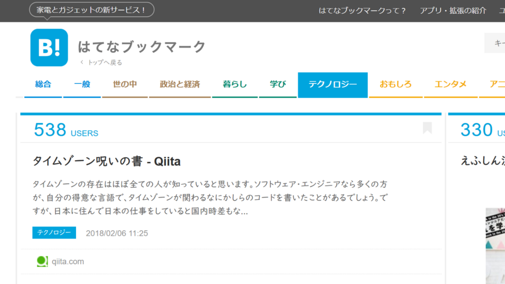Click the keyword search field
This screenshot has width=505, height=284.
coord(495,43)
